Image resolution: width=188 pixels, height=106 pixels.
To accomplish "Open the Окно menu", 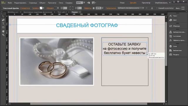I will click(61, 3).
